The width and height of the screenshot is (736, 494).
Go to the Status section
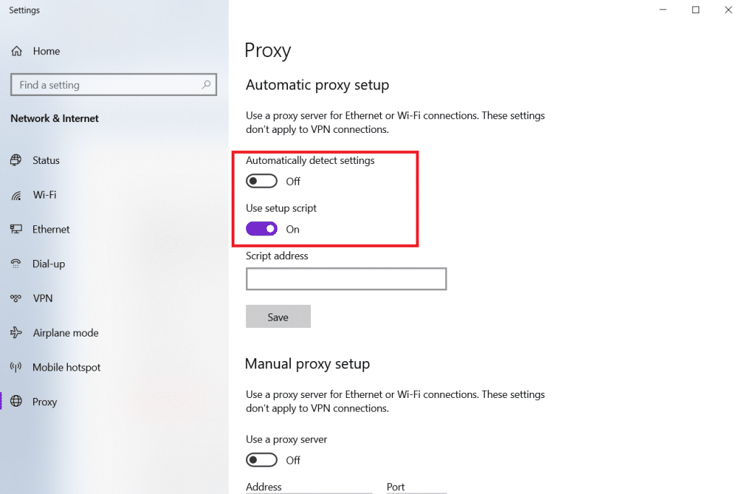pyautogui.click(x=46, y=160)
